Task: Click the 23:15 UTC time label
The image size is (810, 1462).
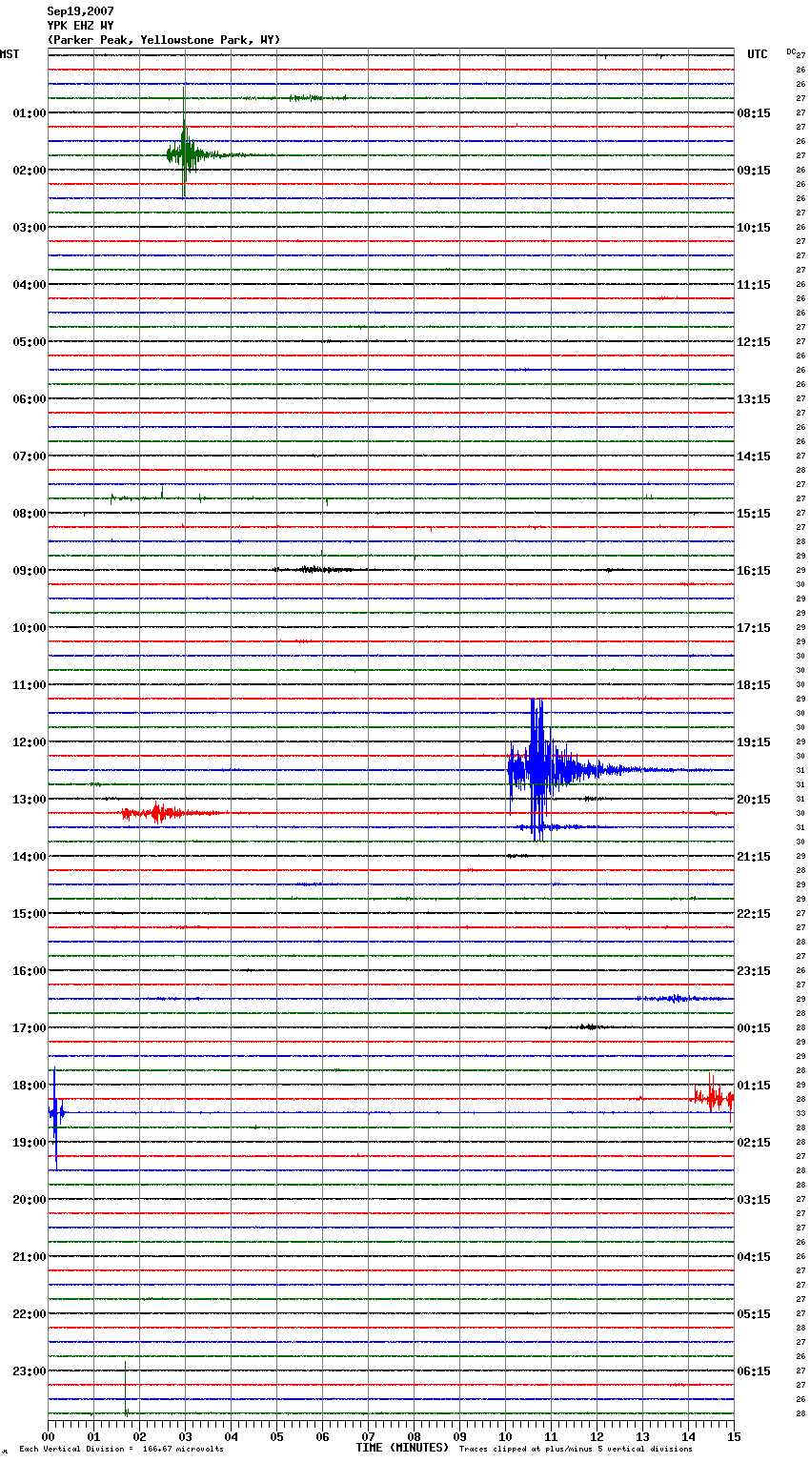Action: click(754, 971)
